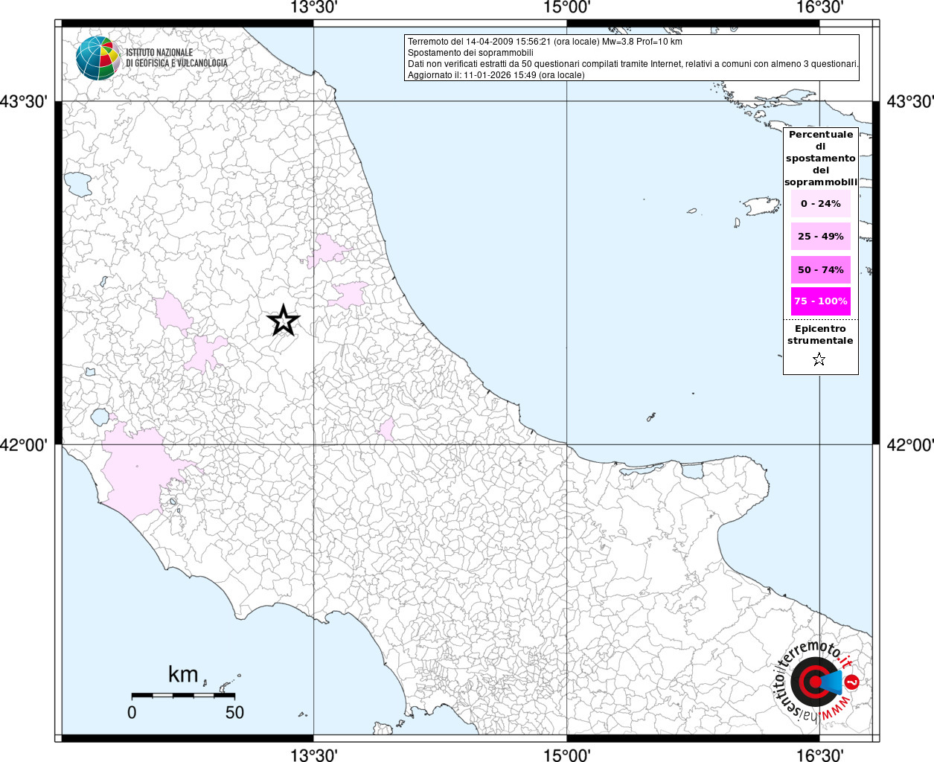Click the 'Epicentro strumentale' legend label
Image resolution: width=934 pixels, height=762 pixels.
coord(820,335)
